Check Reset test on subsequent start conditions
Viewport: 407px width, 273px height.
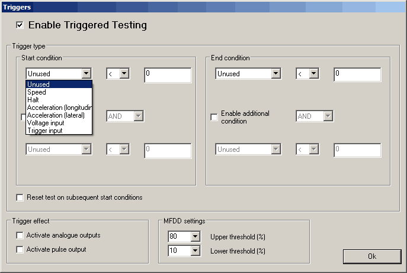click(20, 197)
